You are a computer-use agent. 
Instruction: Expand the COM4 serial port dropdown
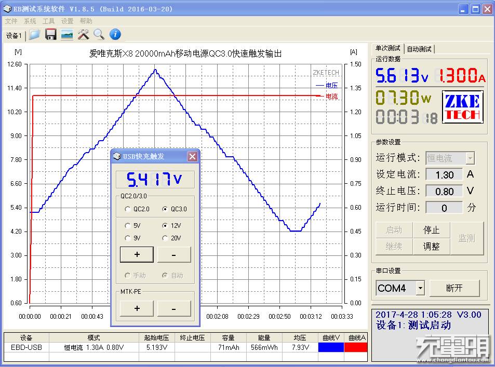pos(420,288)
